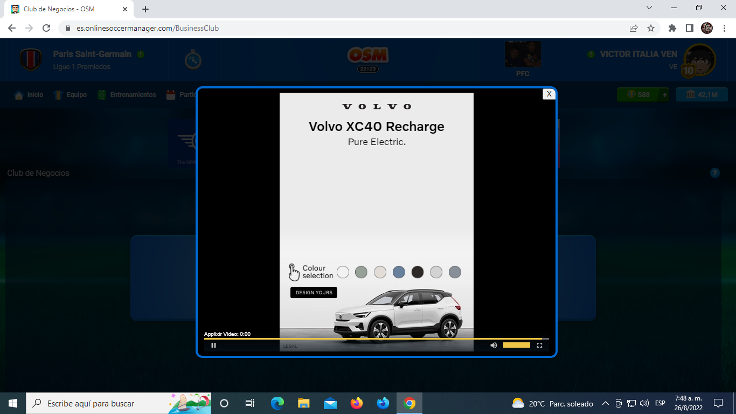Adjust the yellow volume slider
Screen dimensions: 736x414
coord(517,345)
